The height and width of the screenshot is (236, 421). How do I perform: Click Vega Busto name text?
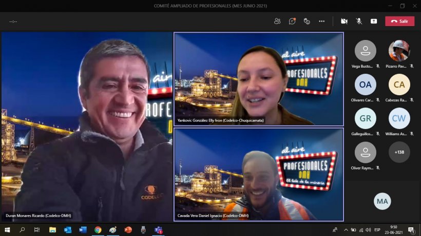362,66
